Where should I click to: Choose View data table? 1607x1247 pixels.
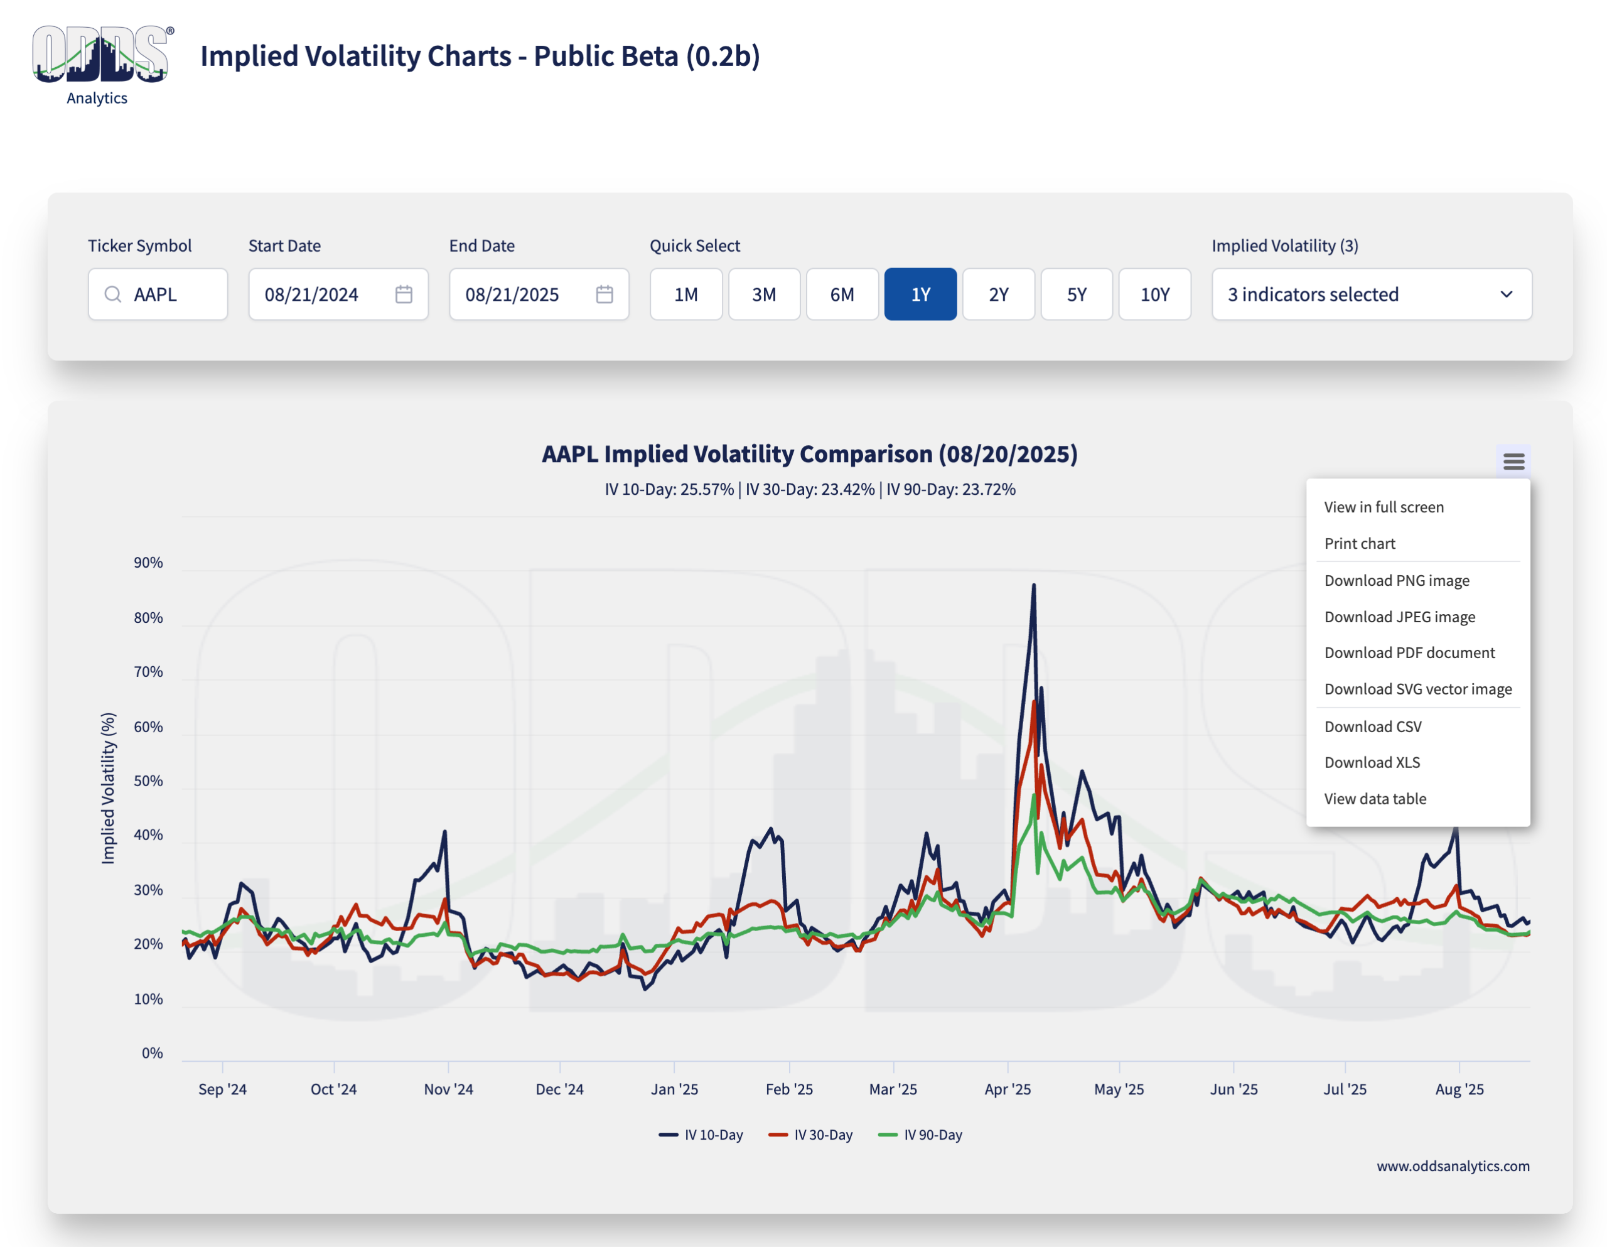1418,799
